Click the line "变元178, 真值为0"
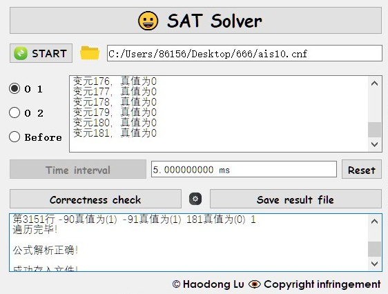Screen dimensions: 388x294 click(x=115, y=102)
